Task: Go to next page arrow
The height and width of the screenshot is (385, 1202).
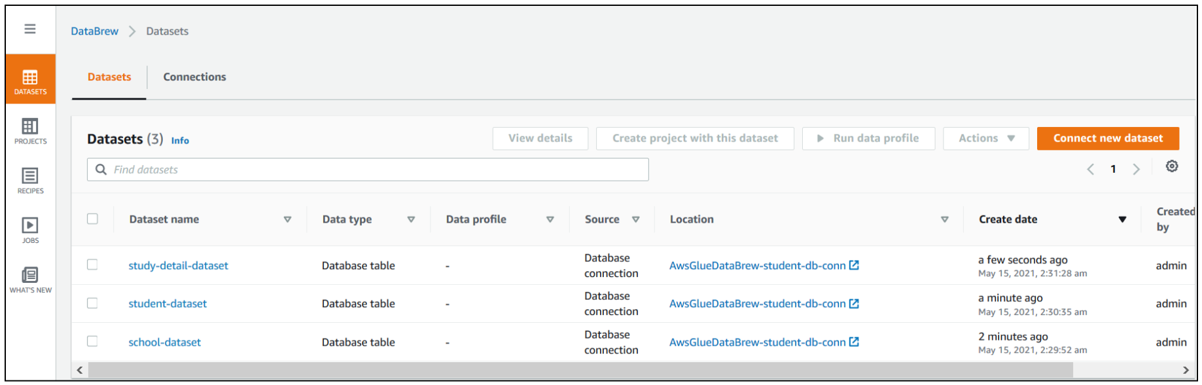Action: 1137,169
